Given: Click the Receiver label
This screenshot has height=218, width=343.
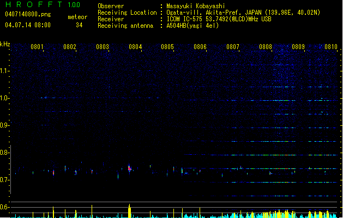Looking at the screenshot, I should (x=111, y=19).
